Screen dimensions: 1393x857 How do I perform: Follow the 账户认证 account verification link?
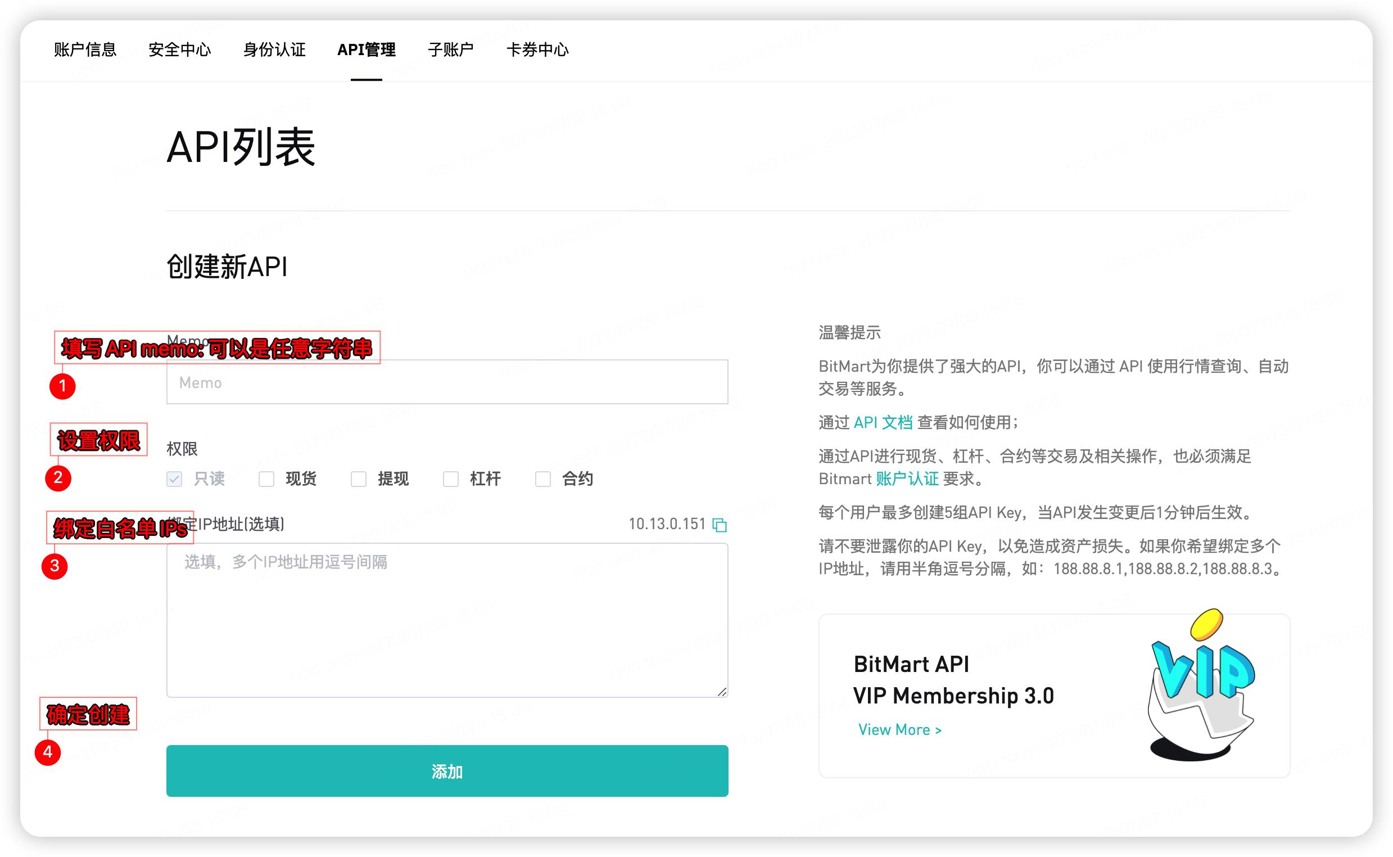pos(907,479)
